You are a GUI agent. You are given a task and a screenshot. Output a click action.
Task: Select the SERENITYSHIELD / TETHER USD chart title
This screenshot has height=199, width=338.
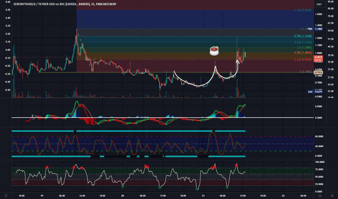click(x=65, y=4)
